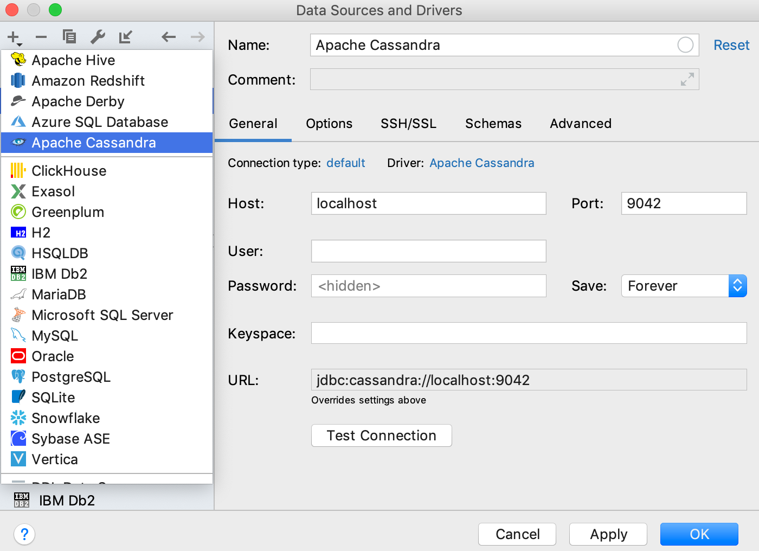Click the Reset link

tap(731, 45)
